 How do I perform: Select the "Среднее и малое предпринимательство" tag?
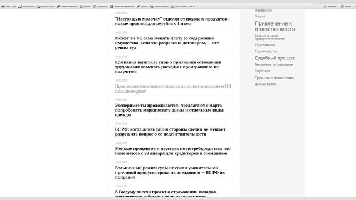click(269, 37)
